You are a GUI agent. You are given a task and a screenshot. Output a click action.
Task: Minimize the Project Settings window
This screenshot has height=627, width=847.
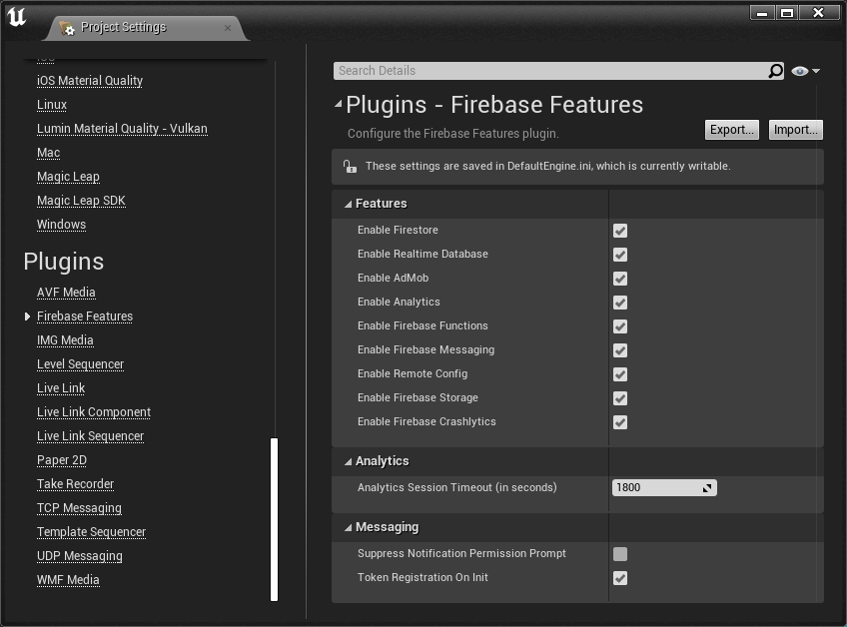click(762, 13)
